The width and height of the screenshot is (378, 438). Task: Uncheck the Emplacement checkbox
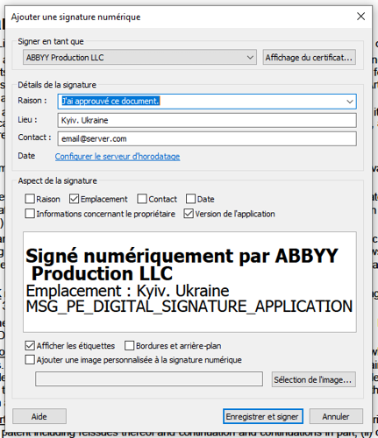tap(74, 199)
